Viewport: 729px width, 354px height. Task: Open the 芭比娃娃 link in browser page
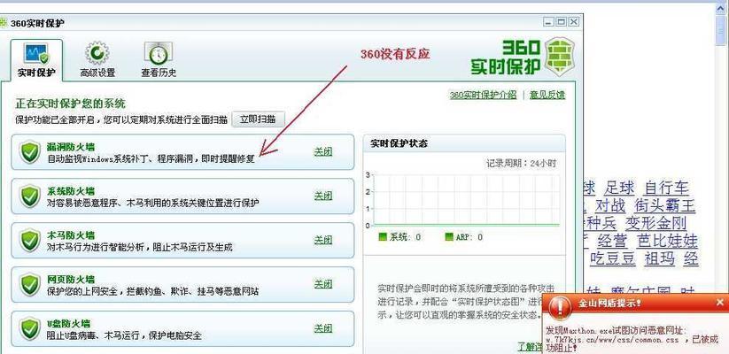(x=667, y=241)
